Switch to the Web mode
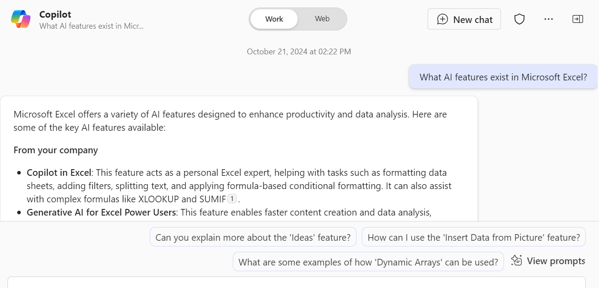The height and width of the screenshot is (288, 599). coord(322,19)
